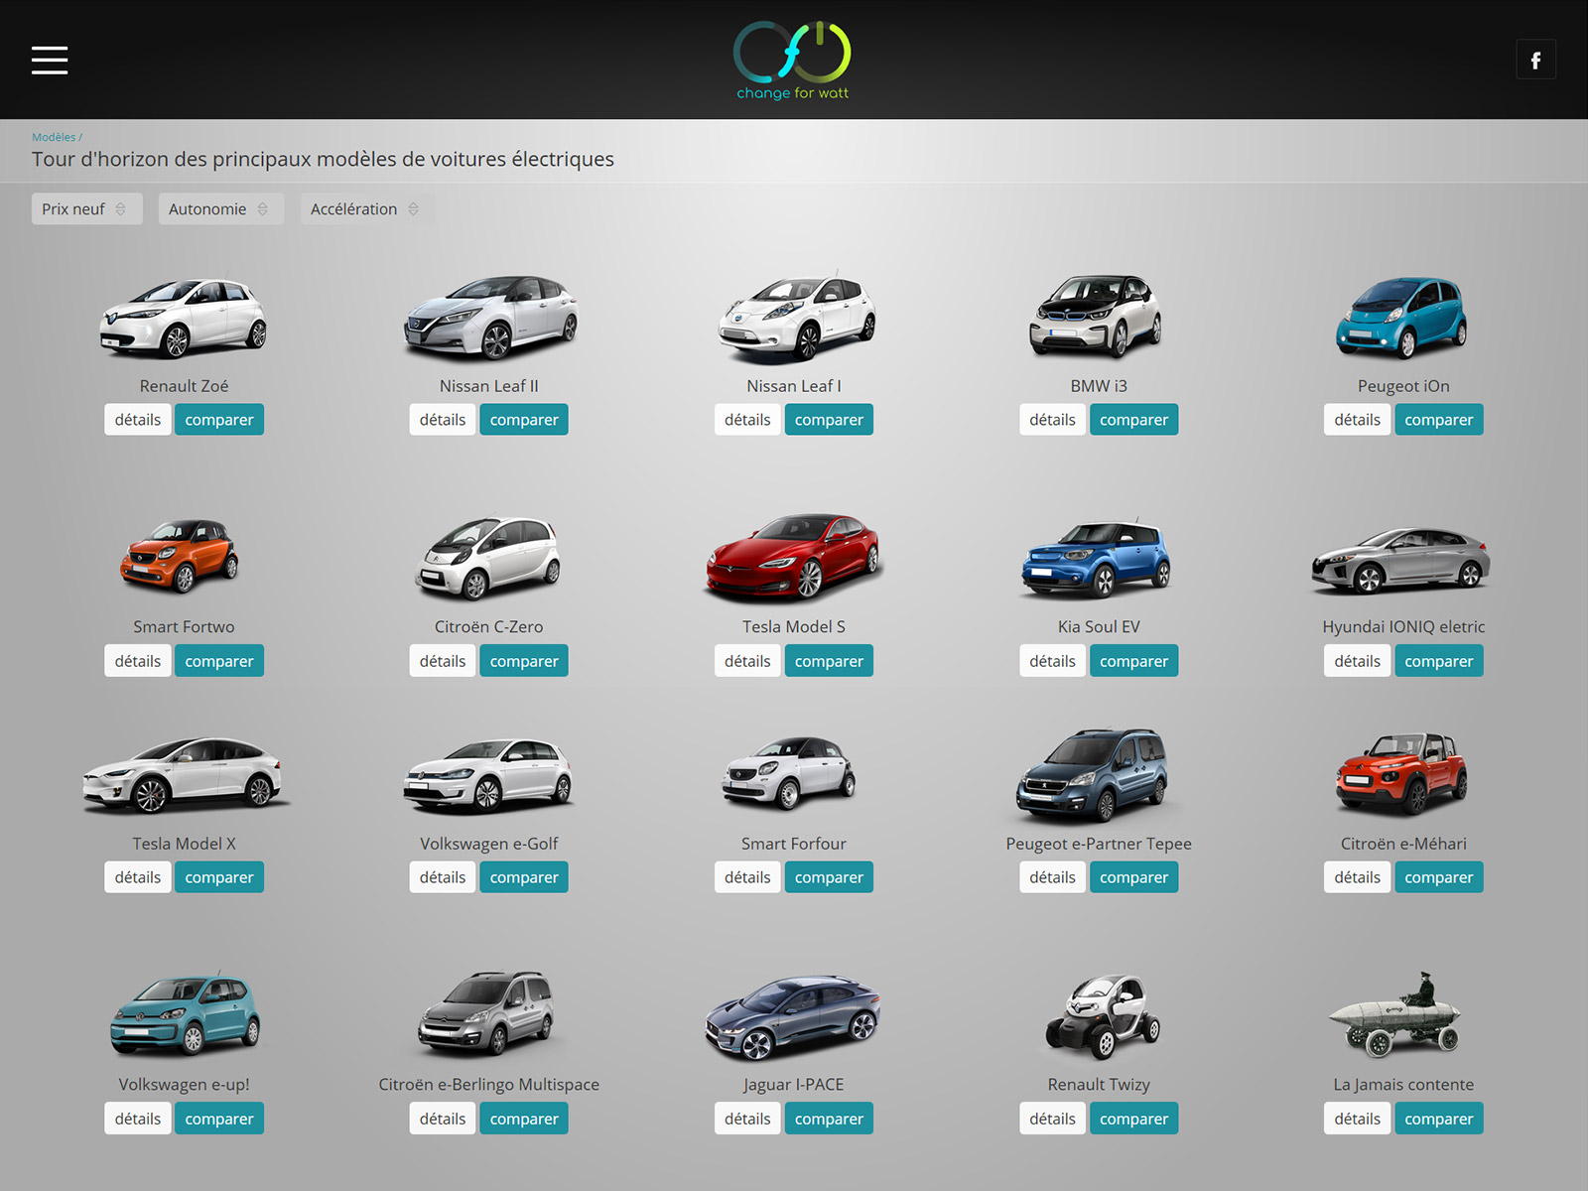Viewport: 1588px width, 1191px height.
Task: Open détails for Peugeot iOn
Action: coord(1357,420)
